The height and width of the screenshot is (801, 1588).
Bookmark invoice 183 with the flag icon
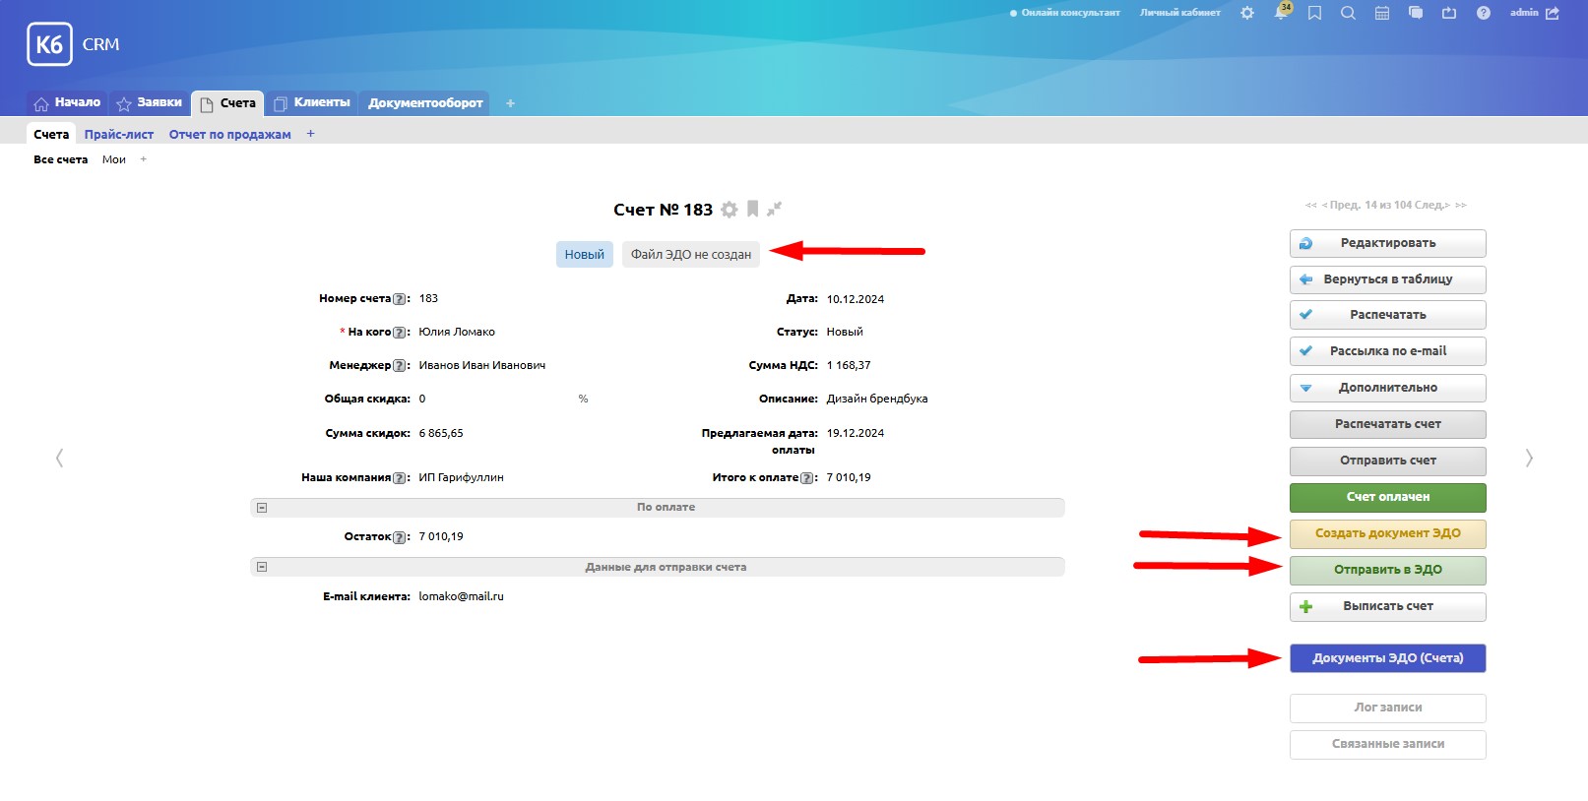pos(752,209)
